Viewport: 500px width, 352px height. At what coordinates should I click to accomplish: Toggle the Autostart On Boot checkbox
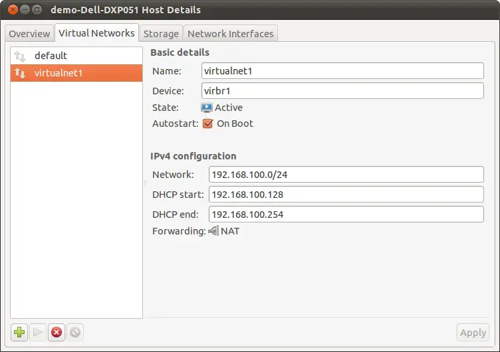pyautogui.click(x=207, y=124)
